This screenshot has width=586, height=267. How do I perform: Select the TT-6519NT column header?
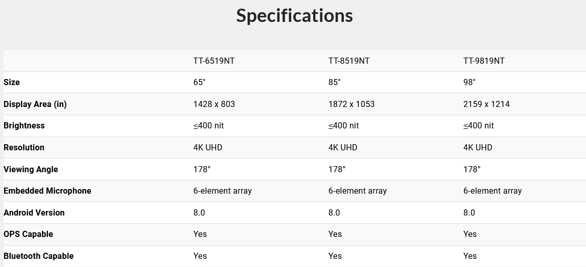tap(214, 61)
